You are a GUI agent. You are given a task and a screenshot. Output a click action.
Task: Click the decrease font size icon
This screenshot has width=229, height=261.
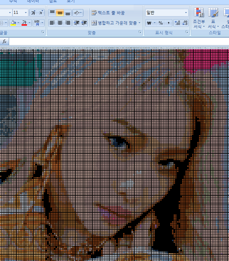pos(41,13)
